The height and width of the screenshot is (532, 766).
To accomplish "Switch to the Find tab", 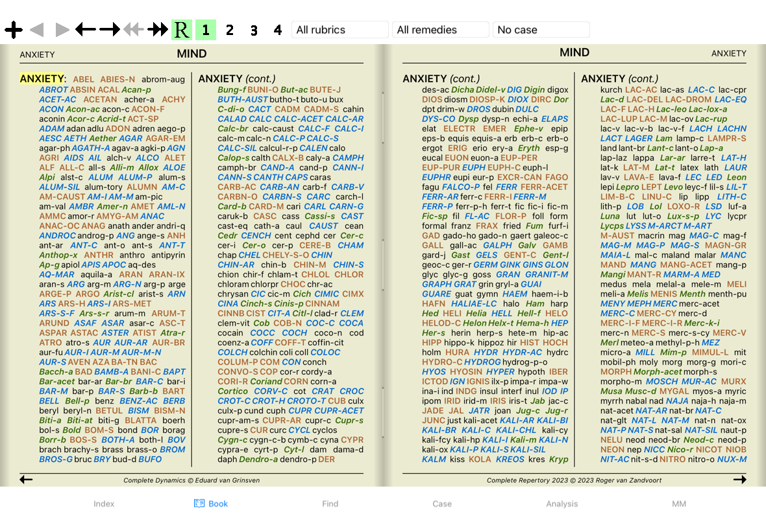I will tap(330, 503).
